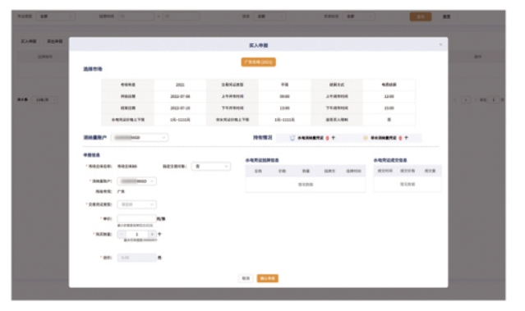Expand the 消纳量账户 dropdown in the declaration form

pyautogui.click(x=136, y=181)
